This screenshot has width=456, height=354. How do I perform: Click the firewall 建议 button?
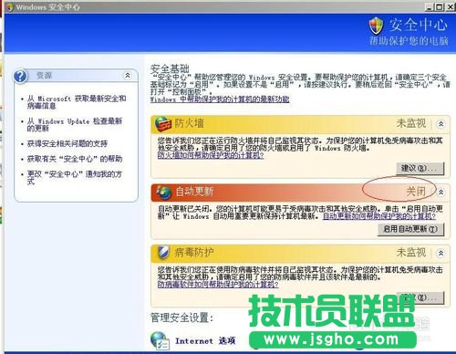(x=420, y=168)
